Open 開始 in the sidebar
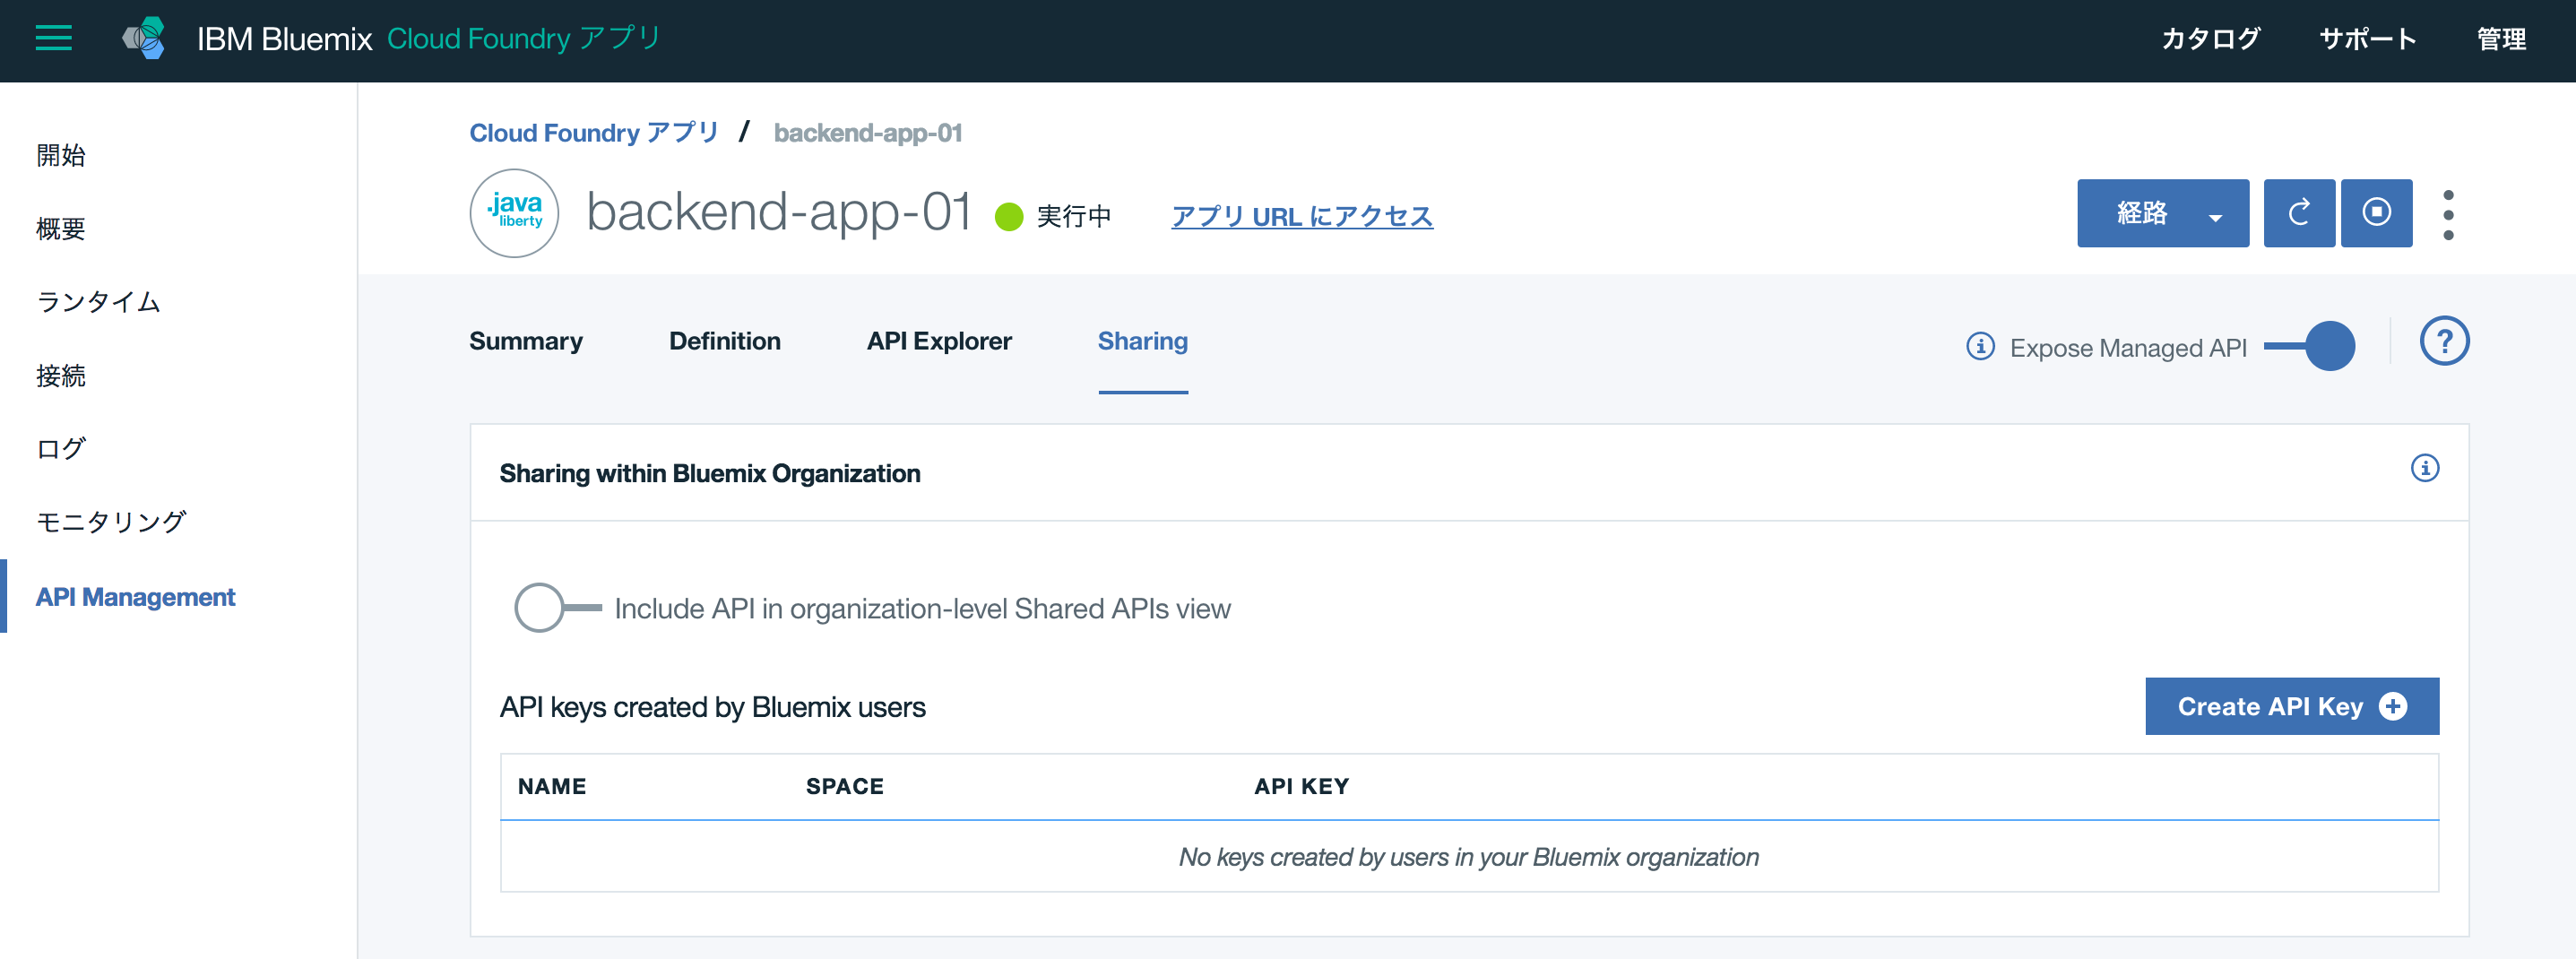The height and width of the screenshot is (959, 2576). click(x=61, y=155)
